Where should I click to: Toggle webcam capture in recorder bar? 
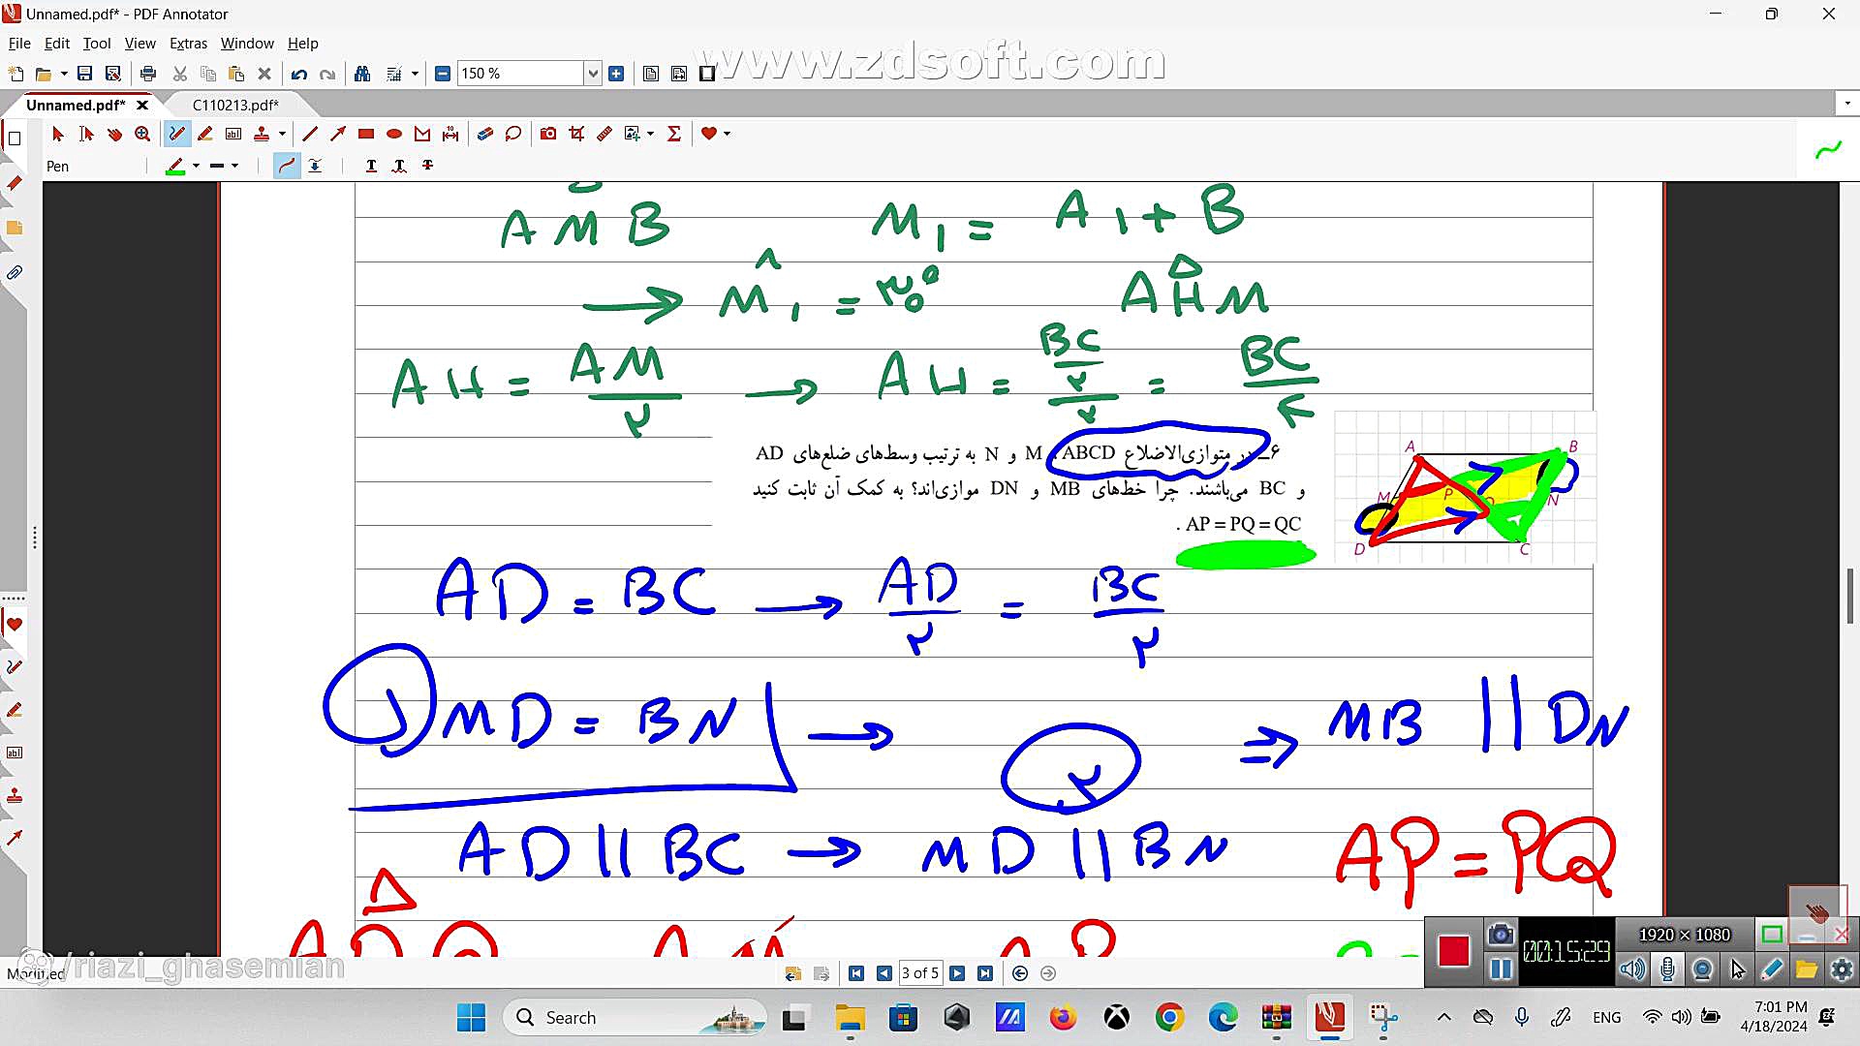(1702, 969)
